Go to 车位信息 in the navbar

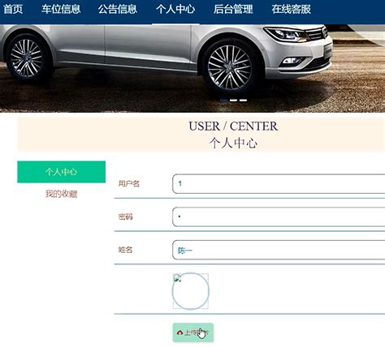coord(61,9)
